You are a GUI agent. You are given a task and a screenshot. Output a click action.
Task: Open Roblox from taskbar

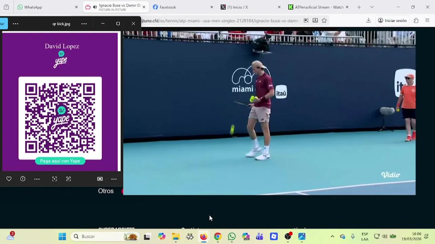(274, 237)
